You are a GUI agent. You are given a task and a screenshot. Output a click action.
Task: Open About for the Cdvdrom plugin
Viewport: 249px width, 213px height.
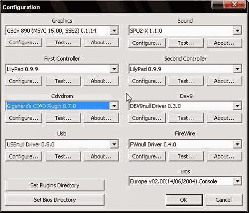[101, 118]
